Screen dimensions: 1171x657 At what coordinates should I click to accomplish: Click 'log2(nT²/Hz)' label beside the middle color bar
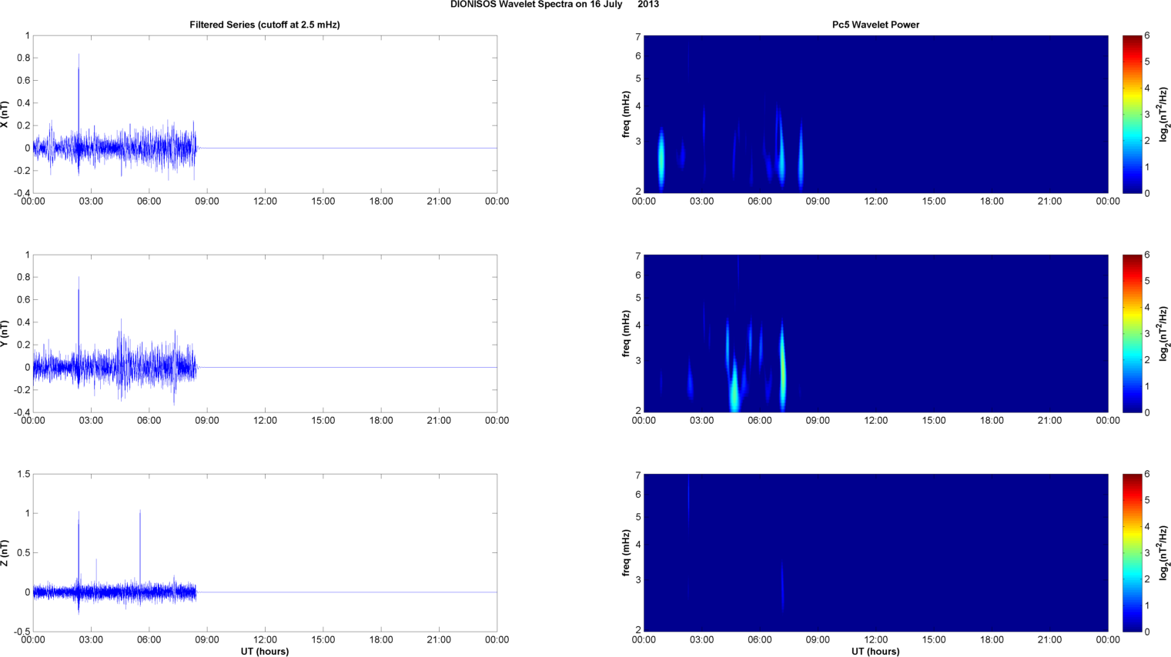[x=1164, y=334]
